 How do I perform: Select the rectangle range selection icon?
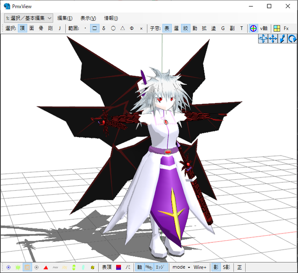tap(95, 28)
